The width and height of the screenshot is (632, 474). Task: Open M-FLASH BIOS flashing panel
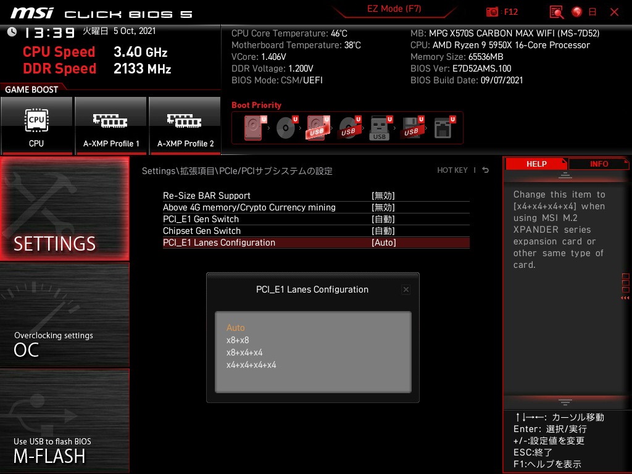click(65, 421)
